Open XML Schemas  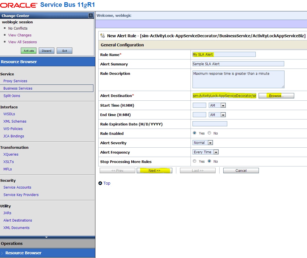[x=15, y=121]
